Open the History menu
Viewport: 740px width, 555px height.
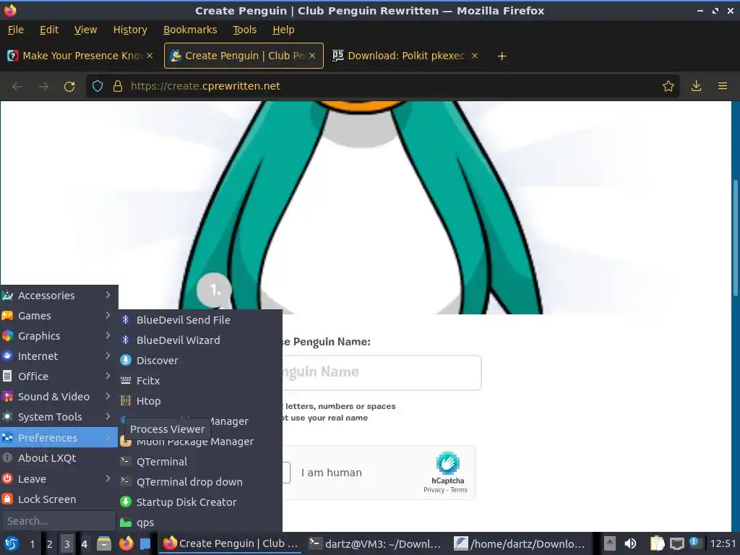130,30
